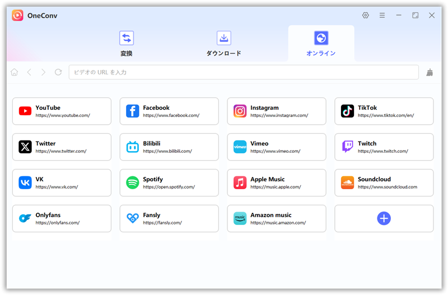Screen dimensions: 448x295
Task: Click the Soundcloud title text
Action: pos(374,179)
